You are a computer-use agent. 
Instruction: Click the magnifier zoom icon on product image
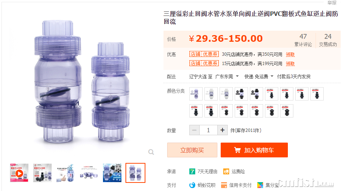click(x=151, y=152)
